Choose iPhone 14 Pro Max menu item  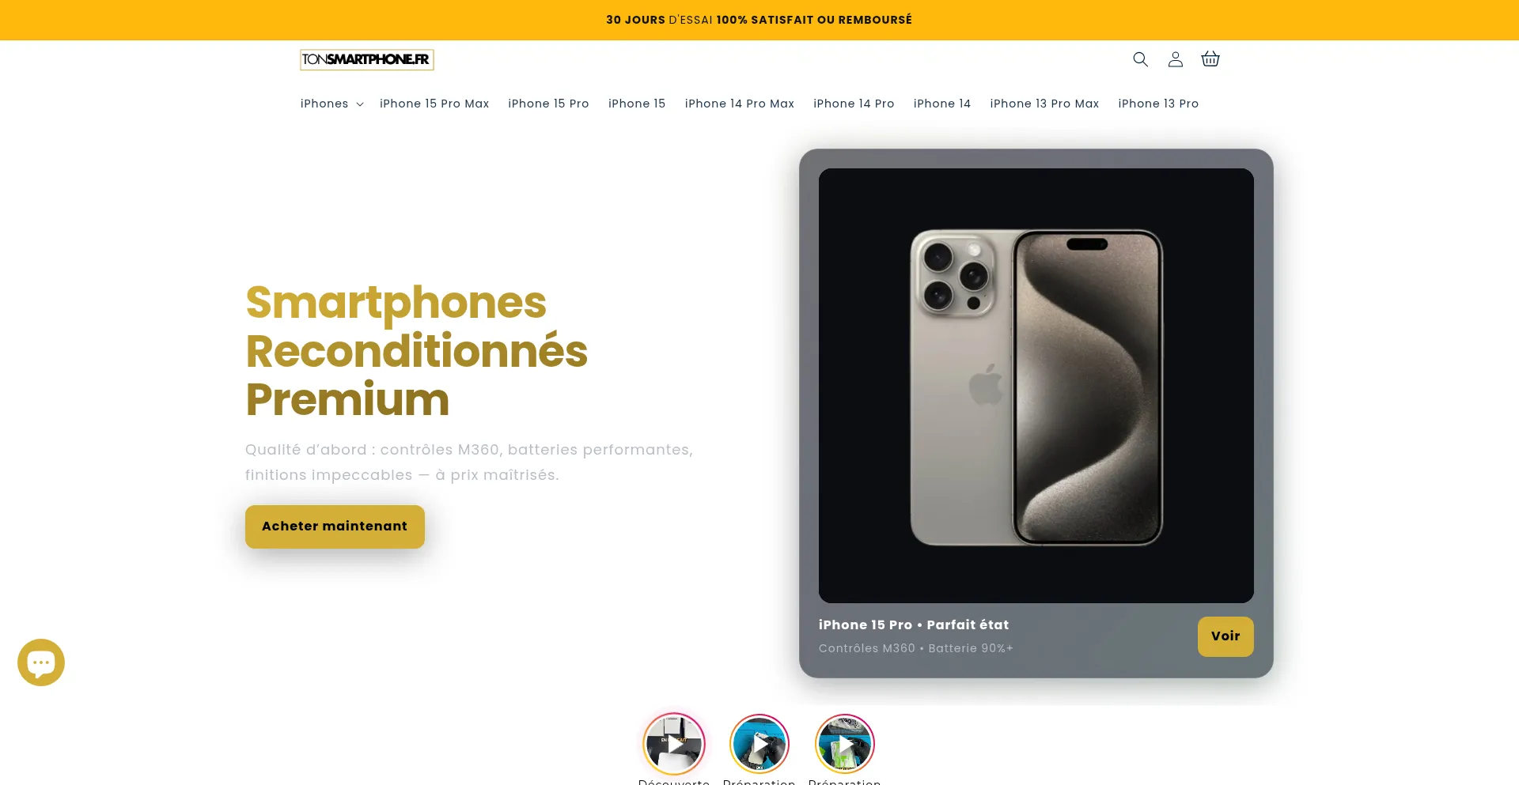(740, 104)
